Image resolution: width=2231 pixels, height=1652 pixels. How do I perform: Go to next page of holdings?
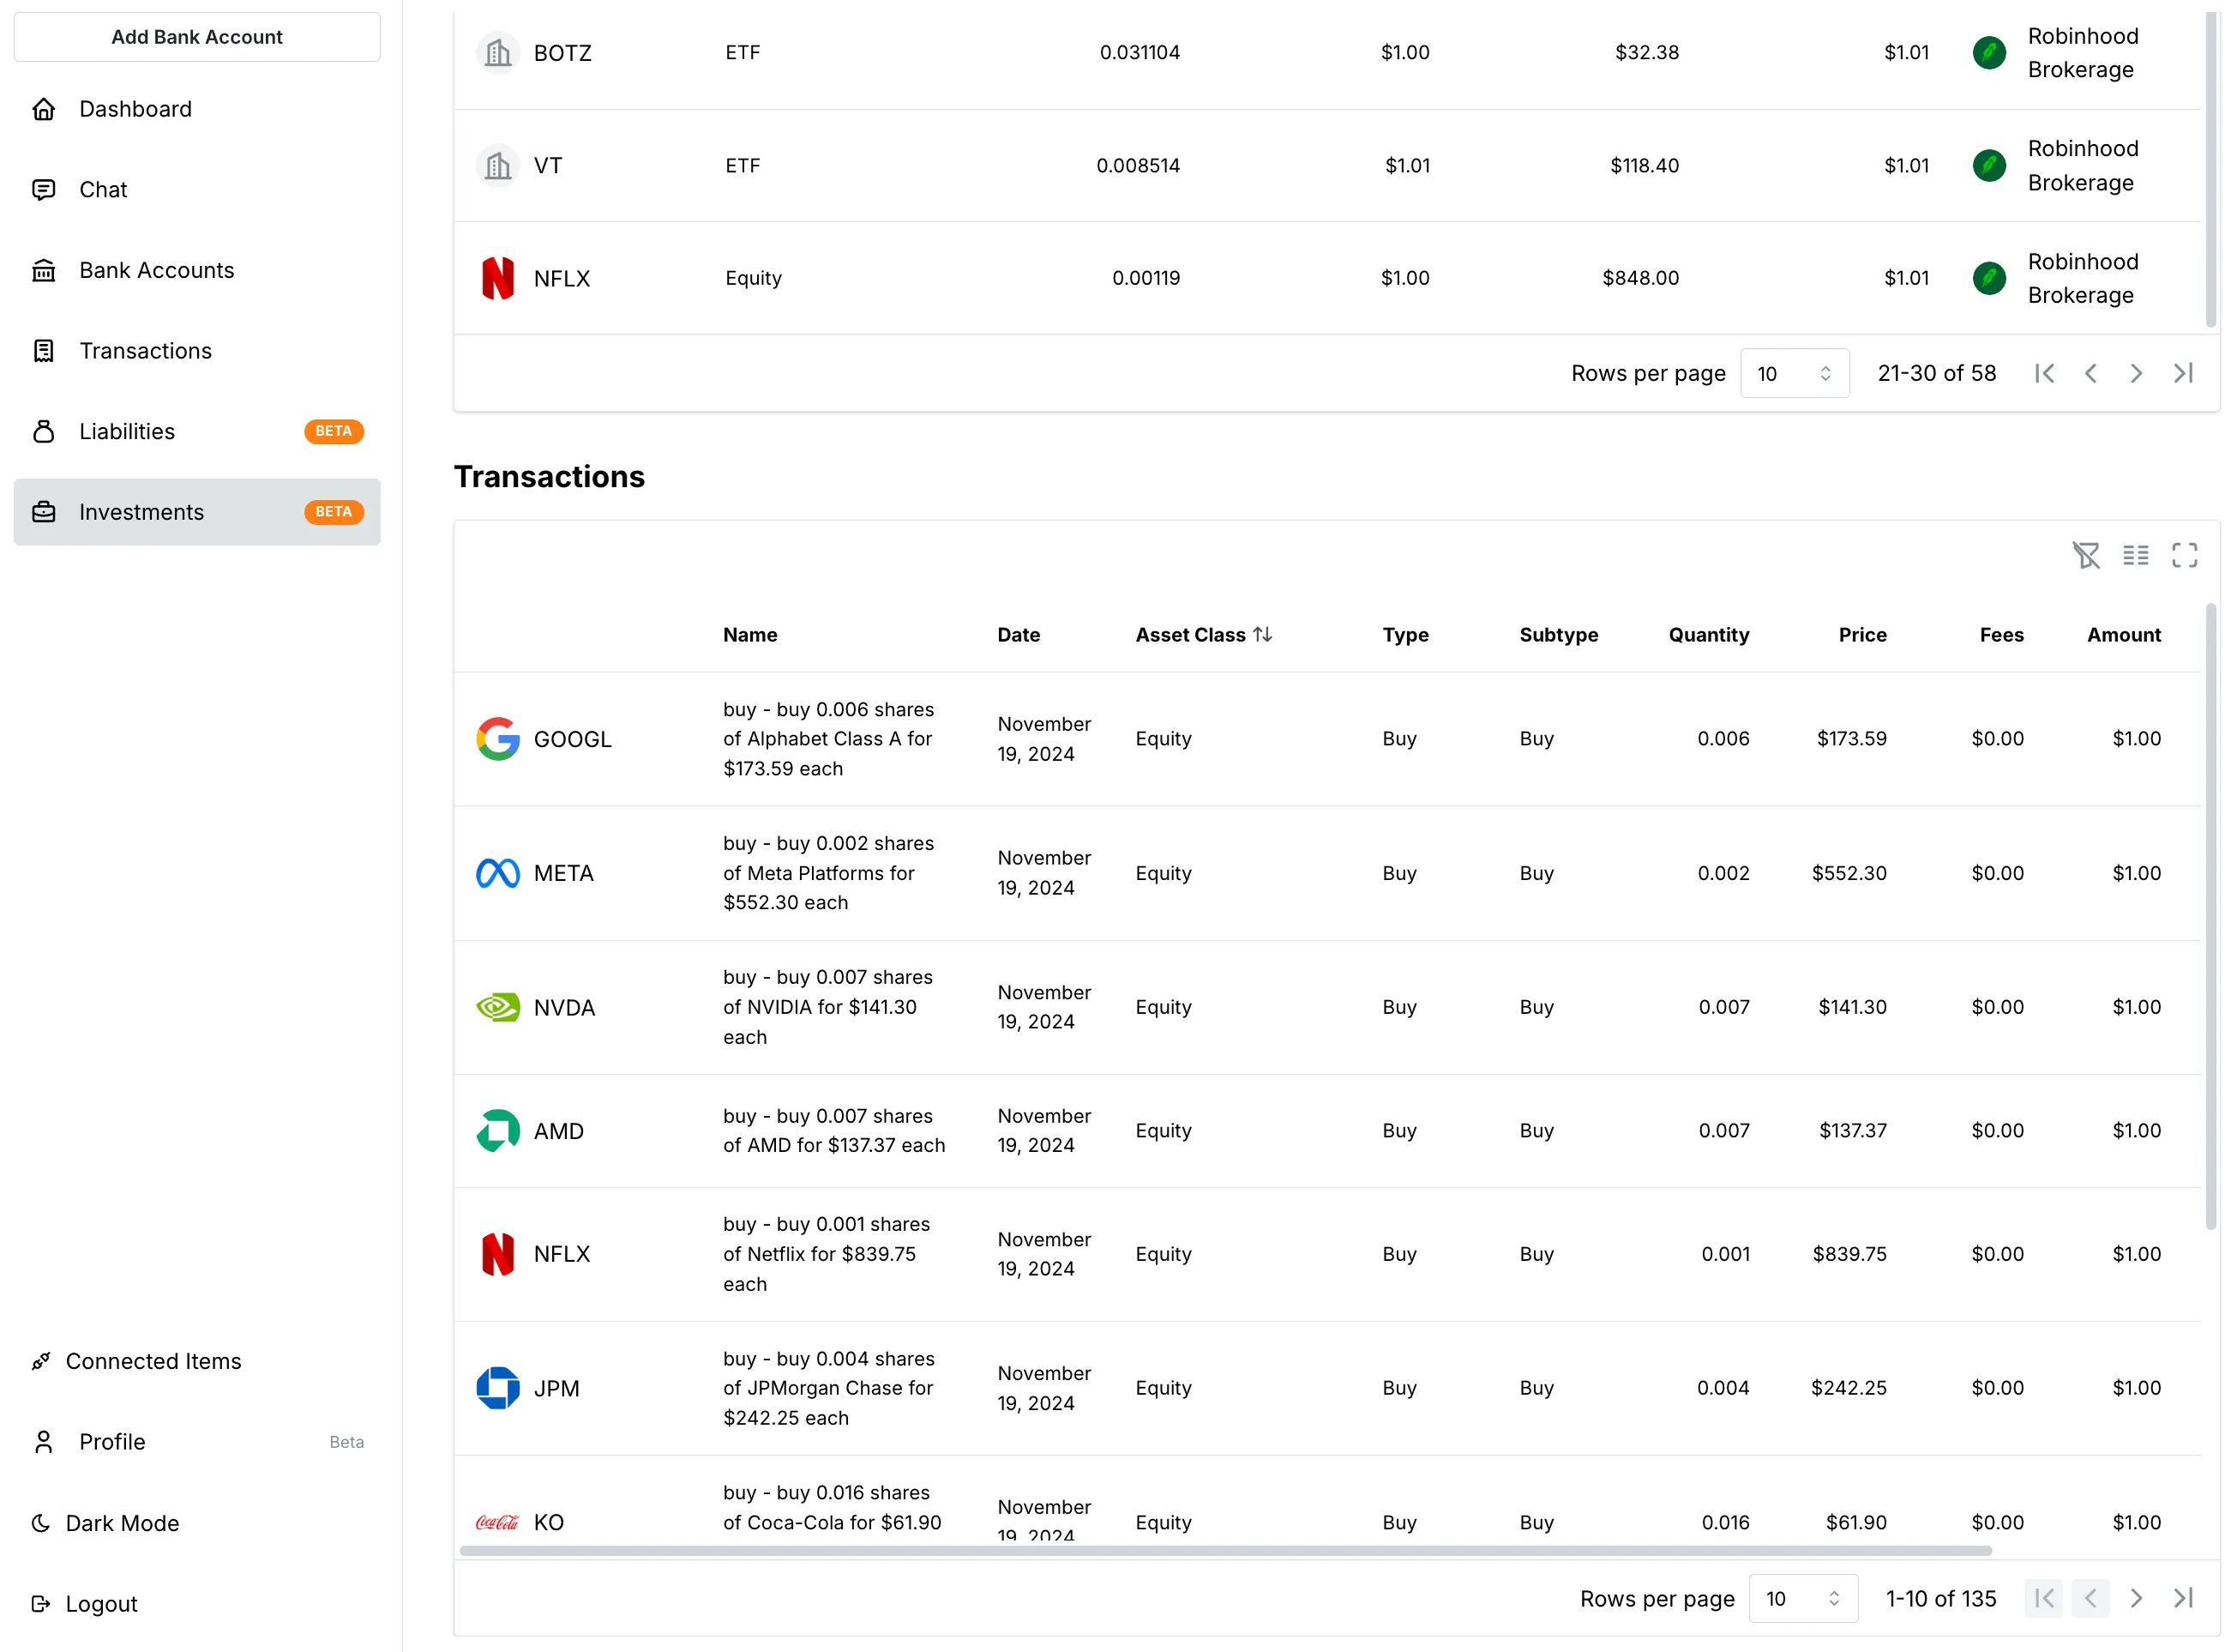(x=2137, y=374)
